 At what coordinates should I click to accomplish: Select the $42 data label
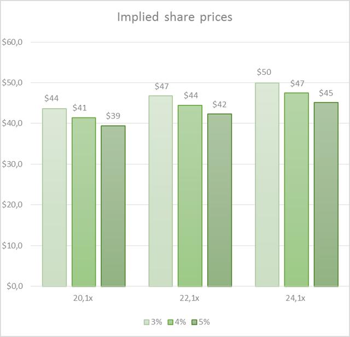(219, 104)
